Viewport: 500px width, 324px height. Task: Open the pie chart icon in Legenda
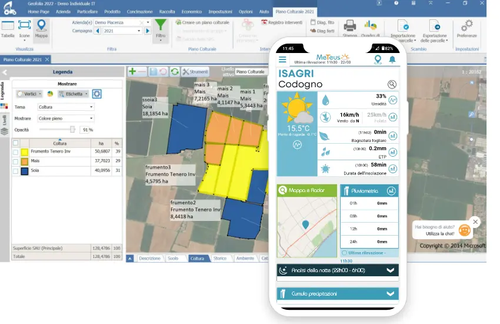coord(50,94)
